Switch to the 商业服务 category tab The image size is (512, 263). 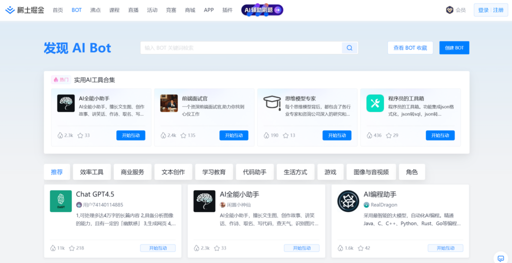click(132, 172)
